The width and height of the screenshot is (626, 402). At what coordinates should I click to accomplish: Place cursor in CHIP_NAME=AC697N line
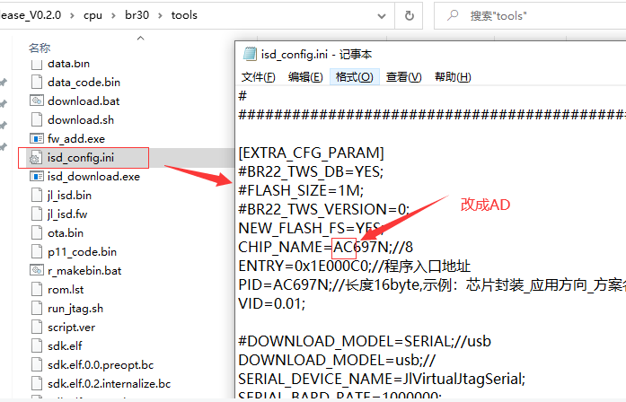pos(325,248)
